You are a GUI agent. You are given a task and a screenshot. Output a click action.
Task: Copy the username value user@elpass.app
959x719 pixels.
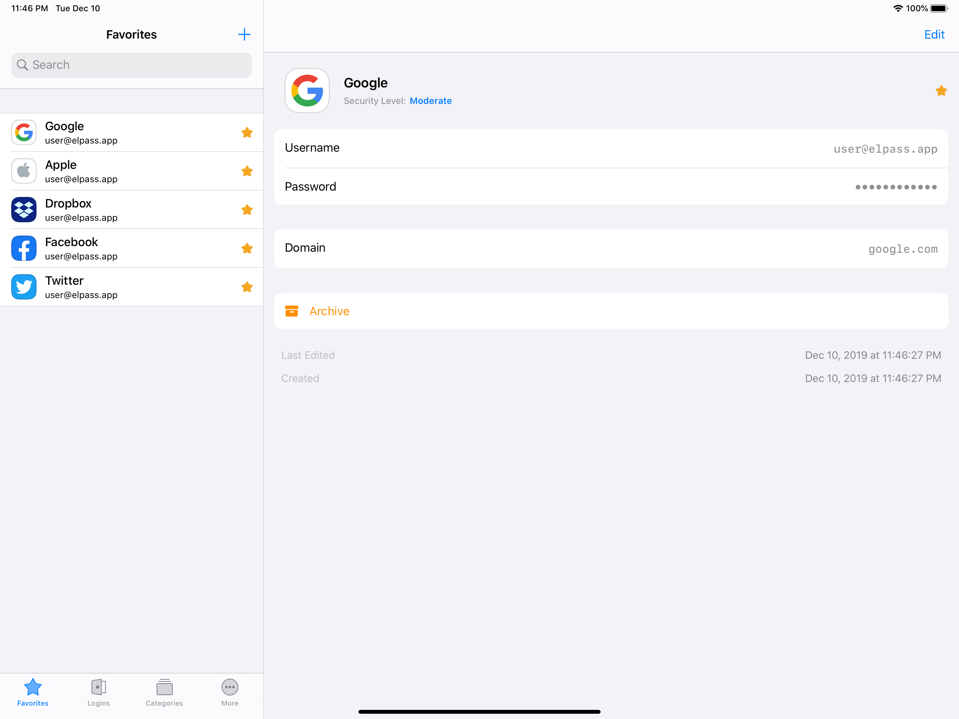885,149
